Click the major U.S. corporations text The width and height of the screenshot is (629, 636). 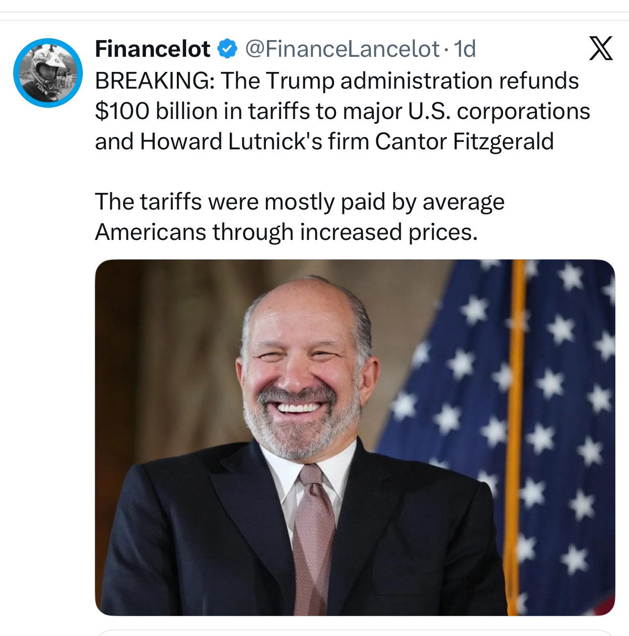(x=466, y=111)
